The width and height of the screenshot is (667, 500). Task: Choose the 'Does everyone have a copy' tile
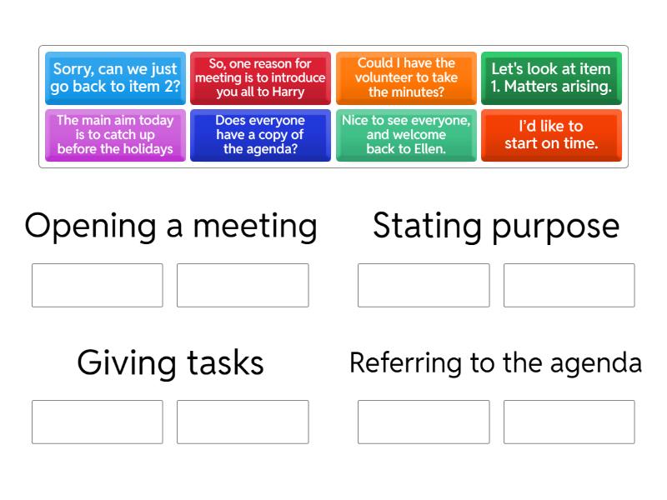point(260,135)
